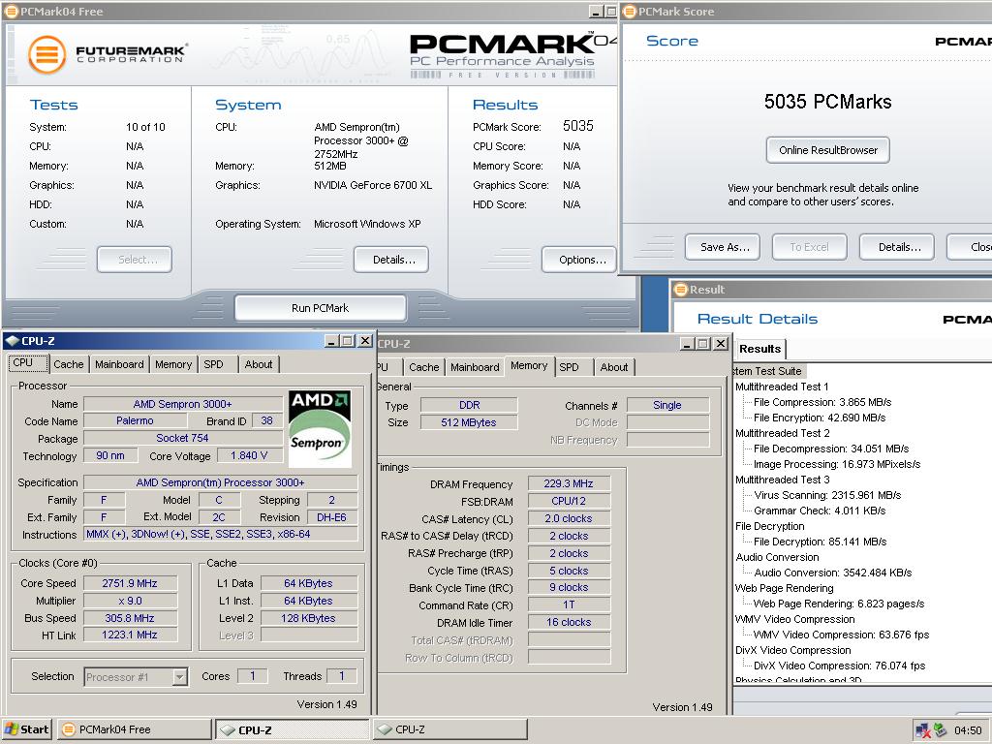Viewport: 992px width, 744px height.
Task: Click the AMD Sempron logo in CPU-Z
Action: click(x=320, y=429)
